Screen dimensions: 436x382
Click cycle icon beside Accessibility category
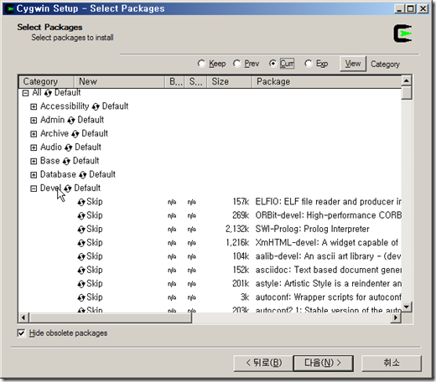(96, 106)
